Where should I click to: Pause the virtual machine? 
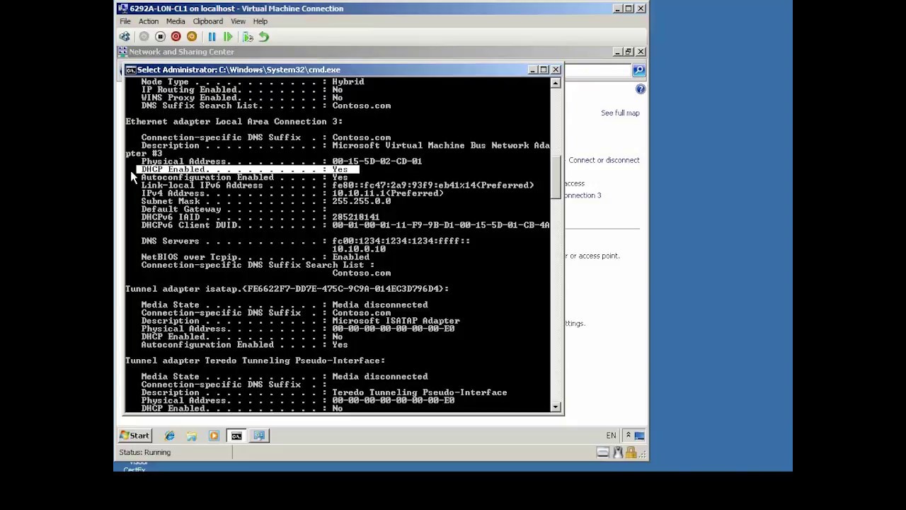(212, 37)
